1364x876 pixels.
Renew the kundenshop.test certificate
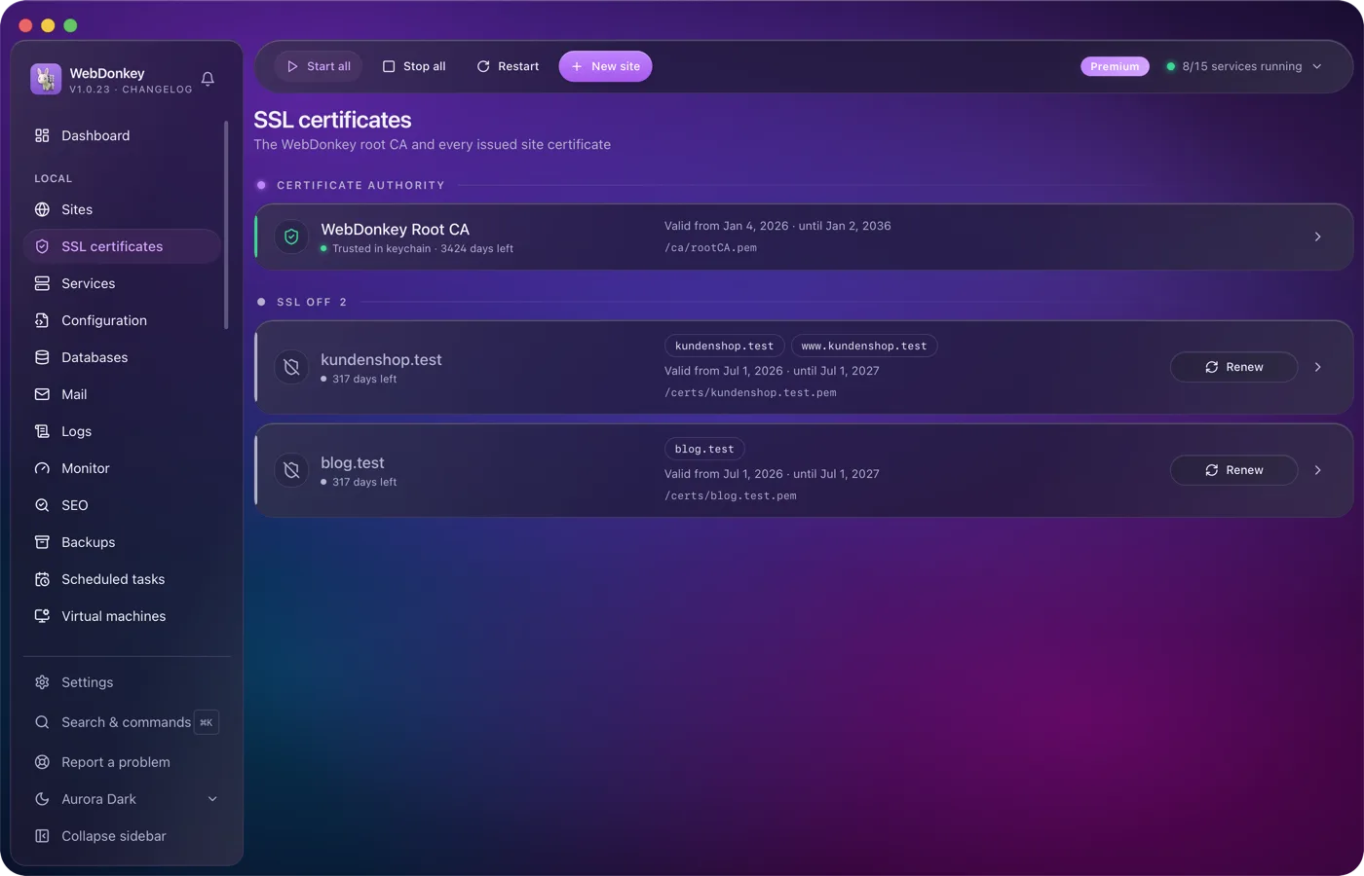1233,367
